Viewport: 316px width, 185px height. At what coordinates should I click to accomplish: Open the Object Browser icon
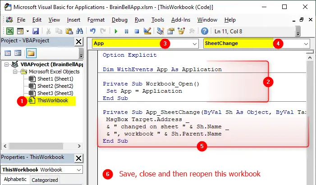coord(181,31)
